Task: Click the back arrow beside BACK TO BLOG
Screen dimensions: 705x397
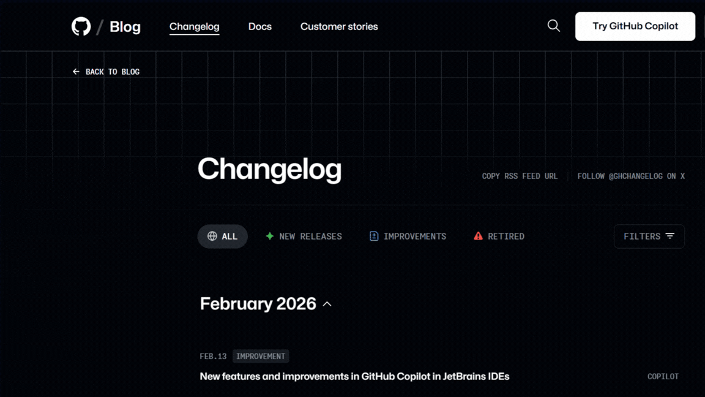Action: pos(75,71)
